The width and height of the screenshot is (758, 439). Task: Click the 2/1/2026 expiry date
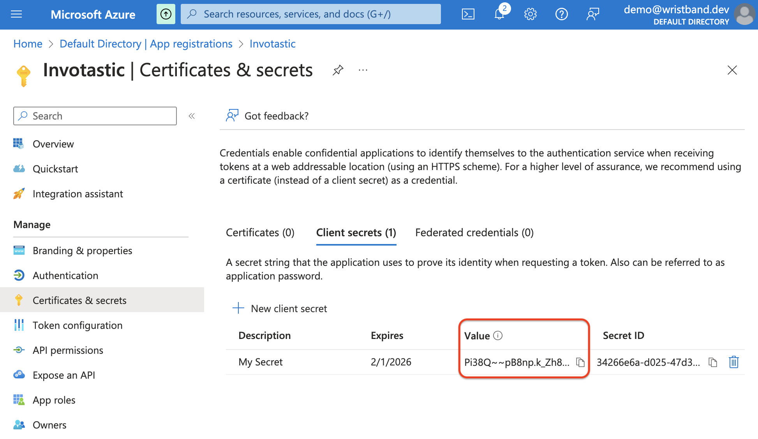coord(391,362)
